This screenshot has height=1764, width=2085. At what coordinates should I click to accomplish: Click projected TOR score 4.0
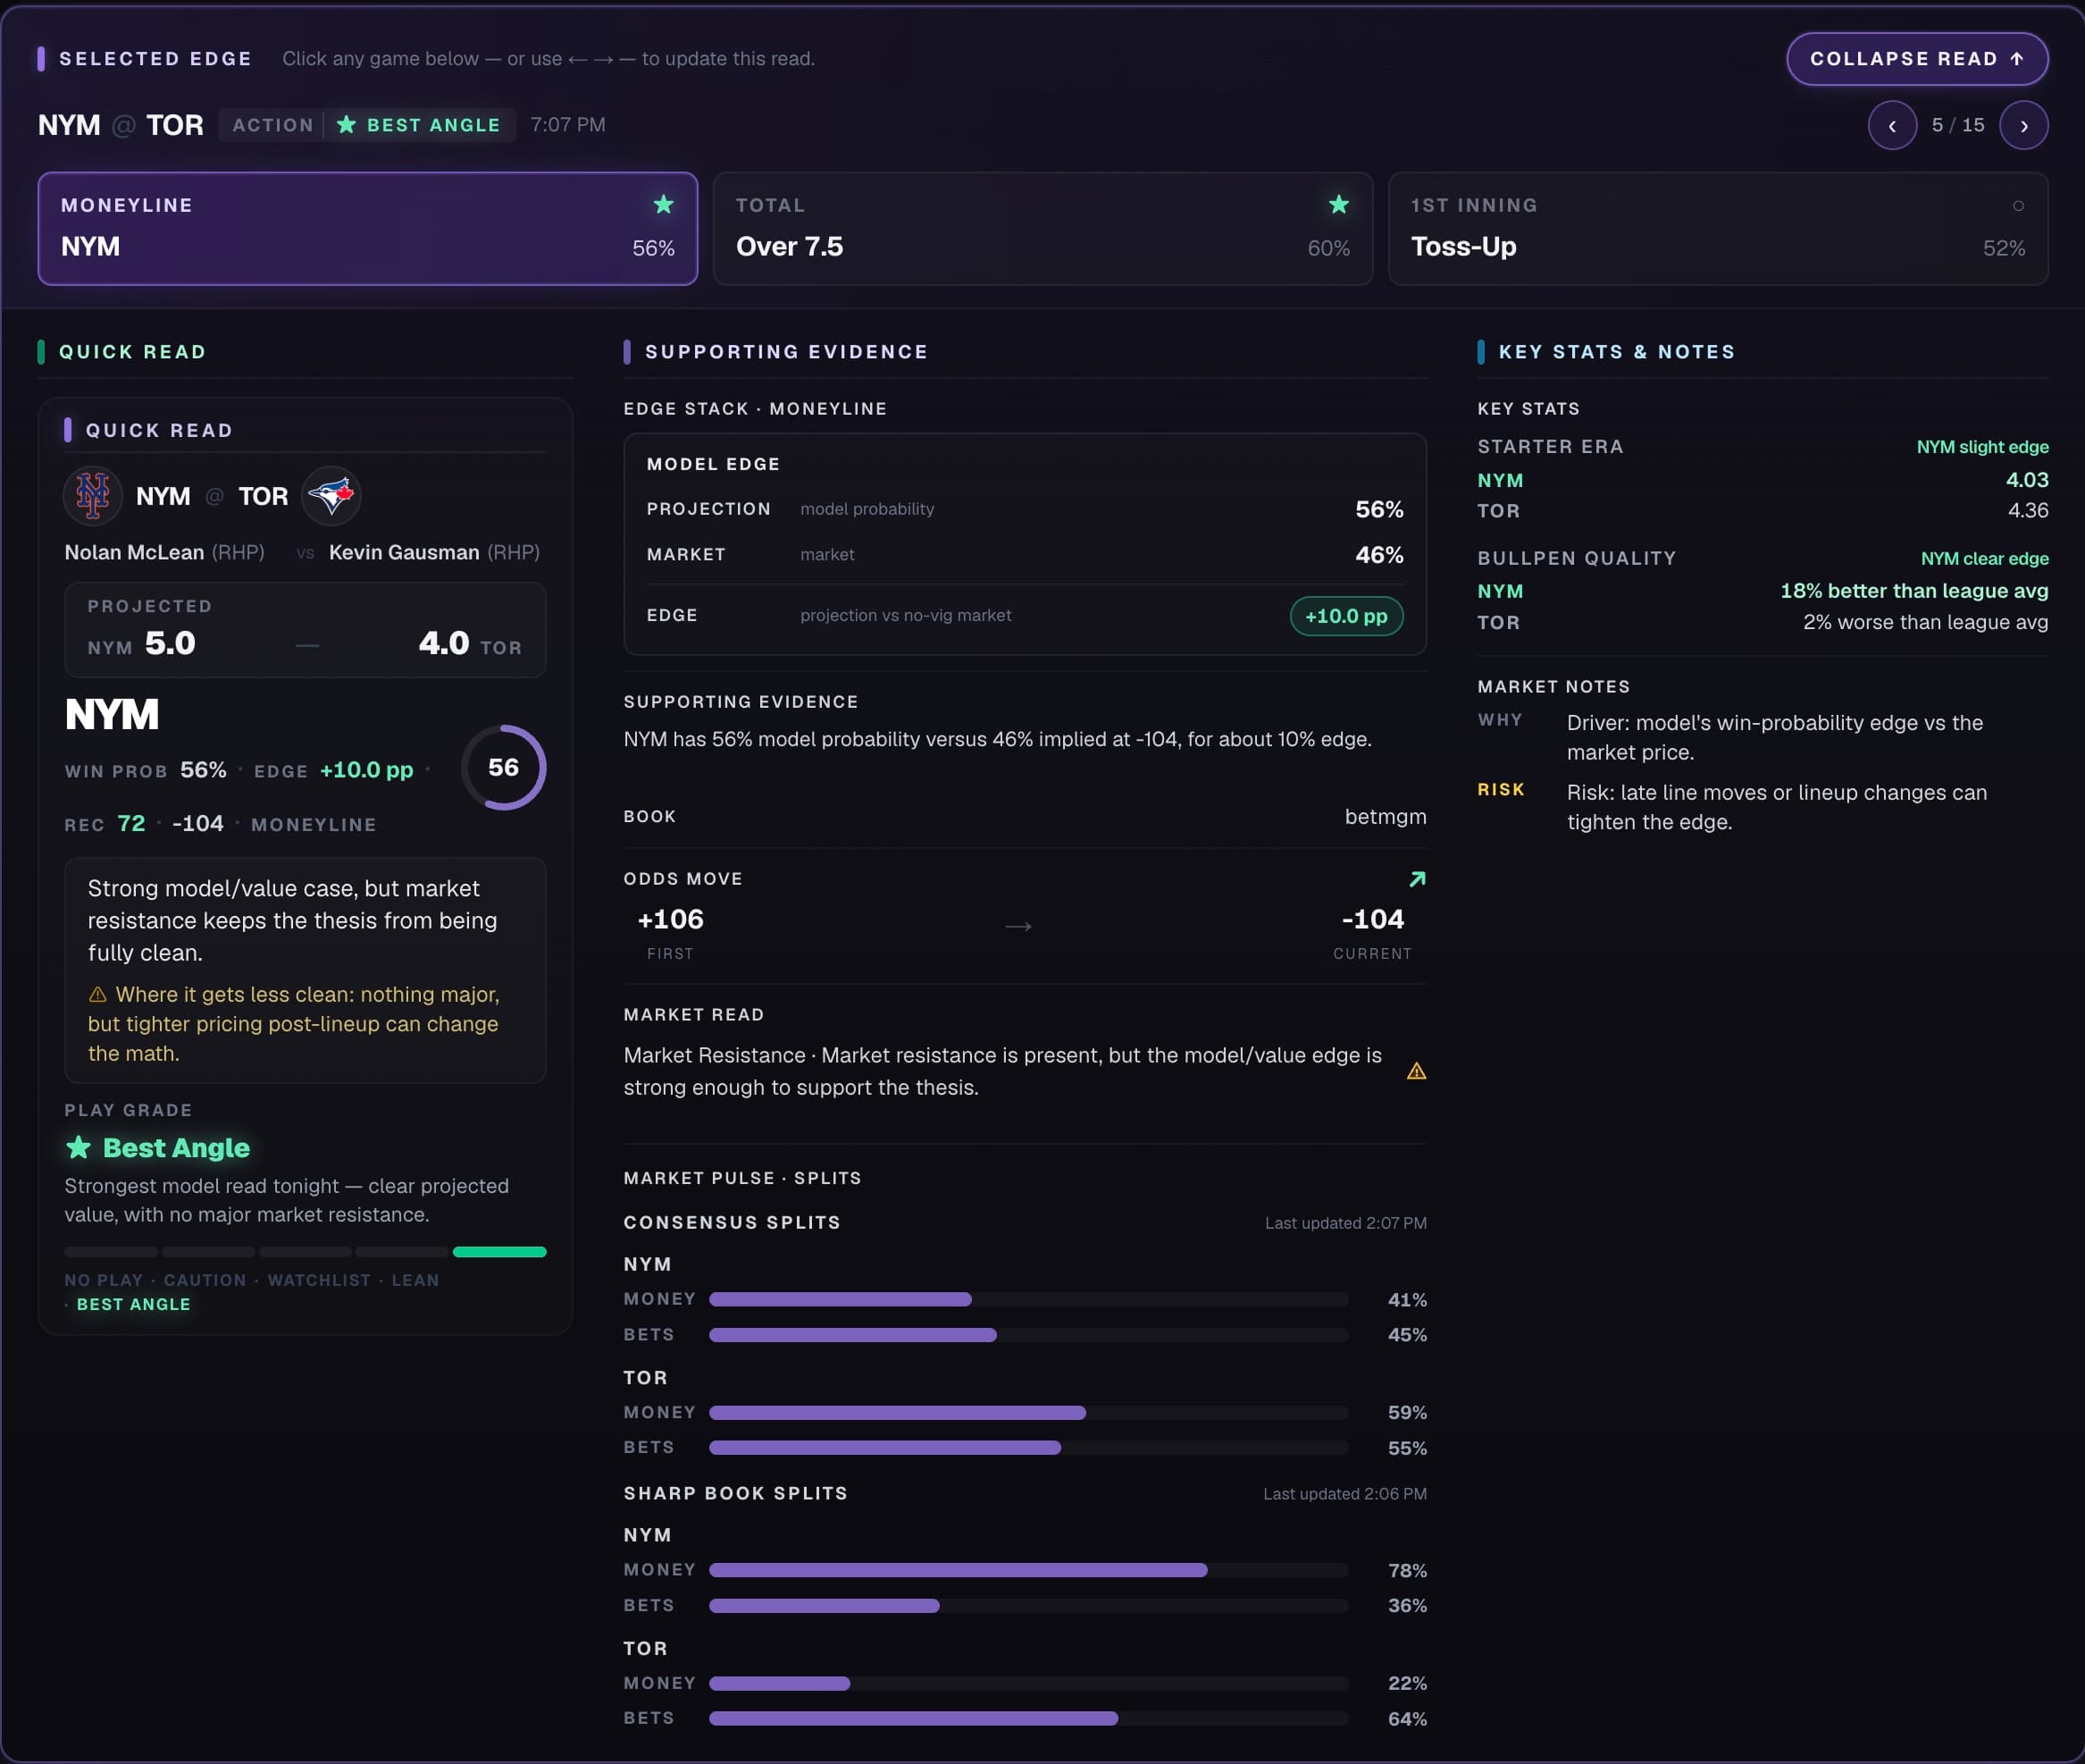444,643
